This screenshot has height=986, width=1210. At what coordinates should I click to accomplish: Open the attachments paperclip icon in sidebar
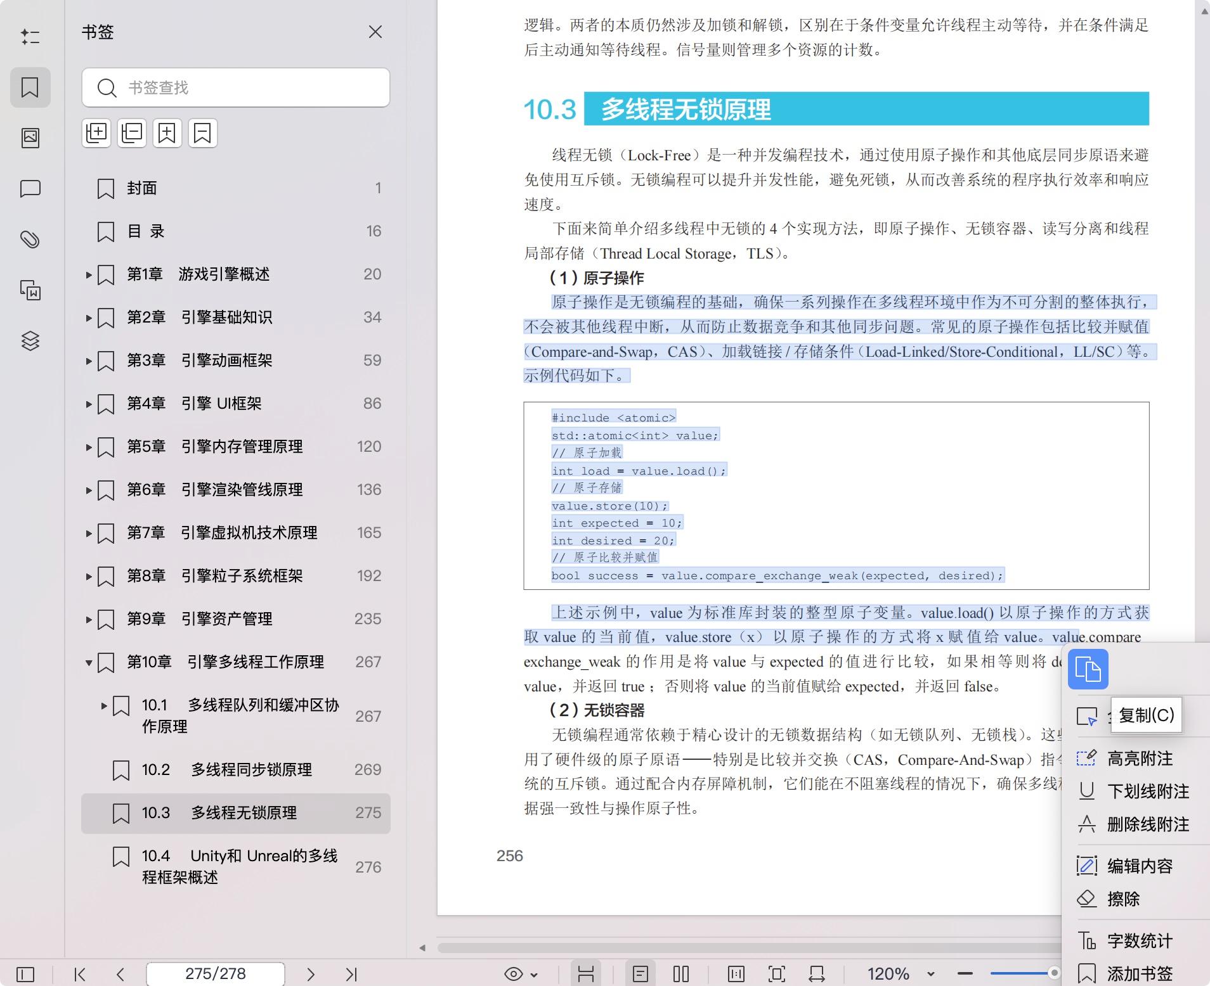[x=30, y=240]
